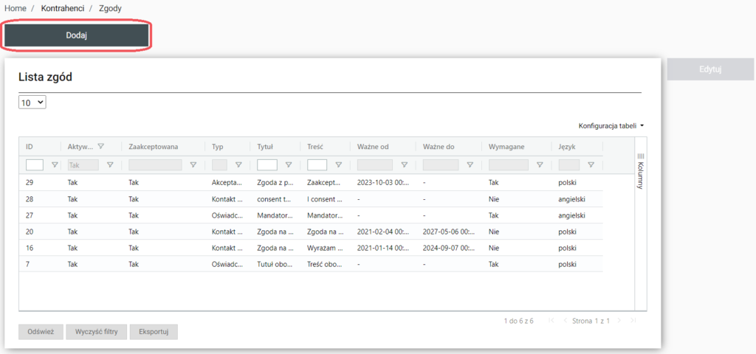The image size is (756, 354).
Task: Click the Język column filter funnel
Action: click(x=591, y=165)
